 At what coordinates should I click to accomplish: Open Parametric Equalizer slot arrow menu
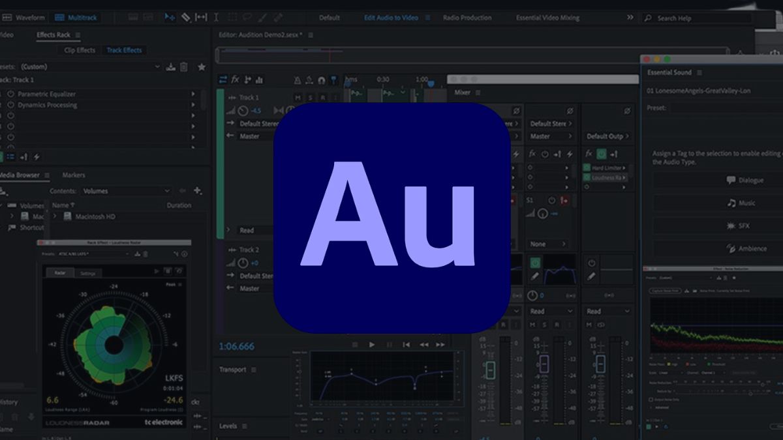click(192, 95)
